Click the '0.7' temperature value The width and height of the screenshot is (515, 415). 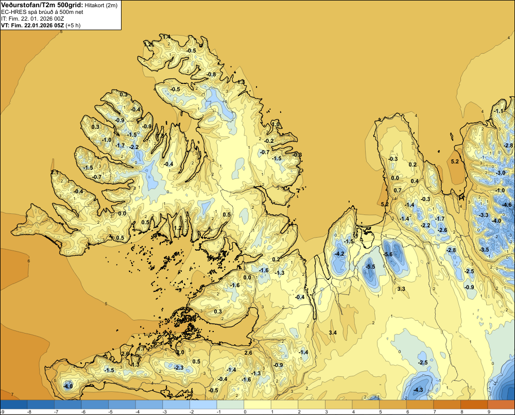click(398, 190)
